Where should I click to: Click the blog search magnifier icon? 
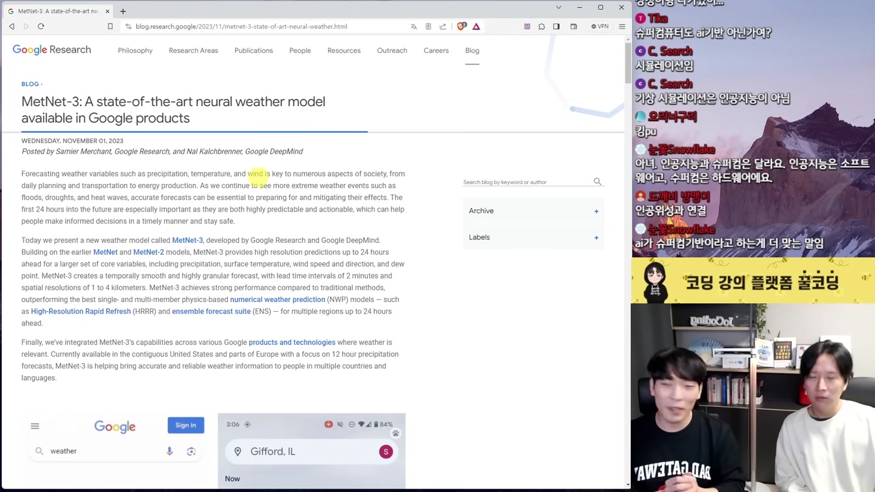pyautogui.click(x=598, y=182)
